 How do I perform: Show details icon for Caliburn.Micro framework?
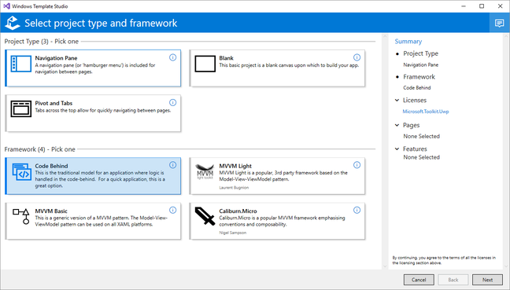coord(357,210)
